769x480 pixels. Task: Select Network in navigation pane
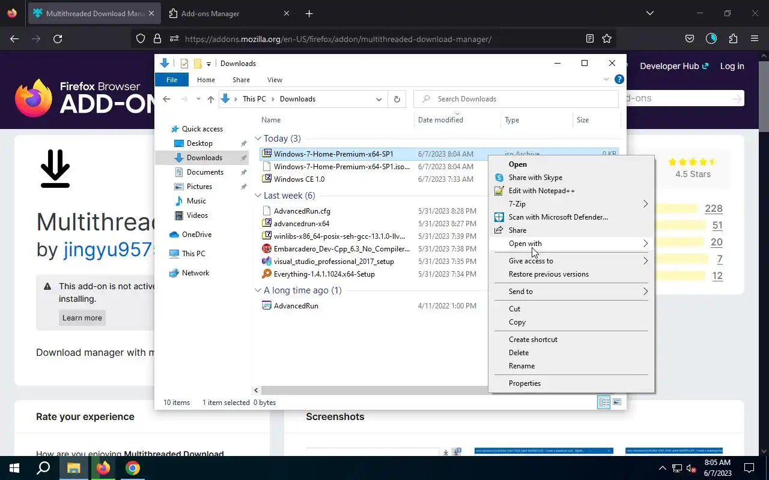pyautogui.click(x=195, y=273)
